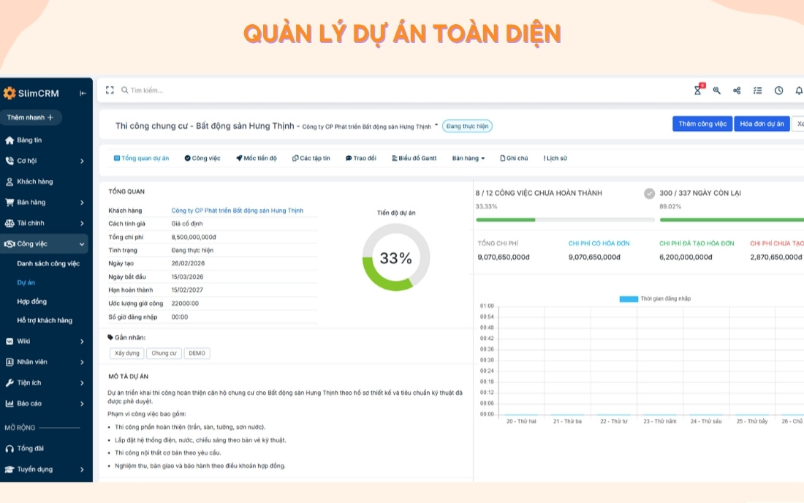The height and width of the screenshot is (503, 804).
Task: Expand the Wiki chevron
Action: coord(82,341)
